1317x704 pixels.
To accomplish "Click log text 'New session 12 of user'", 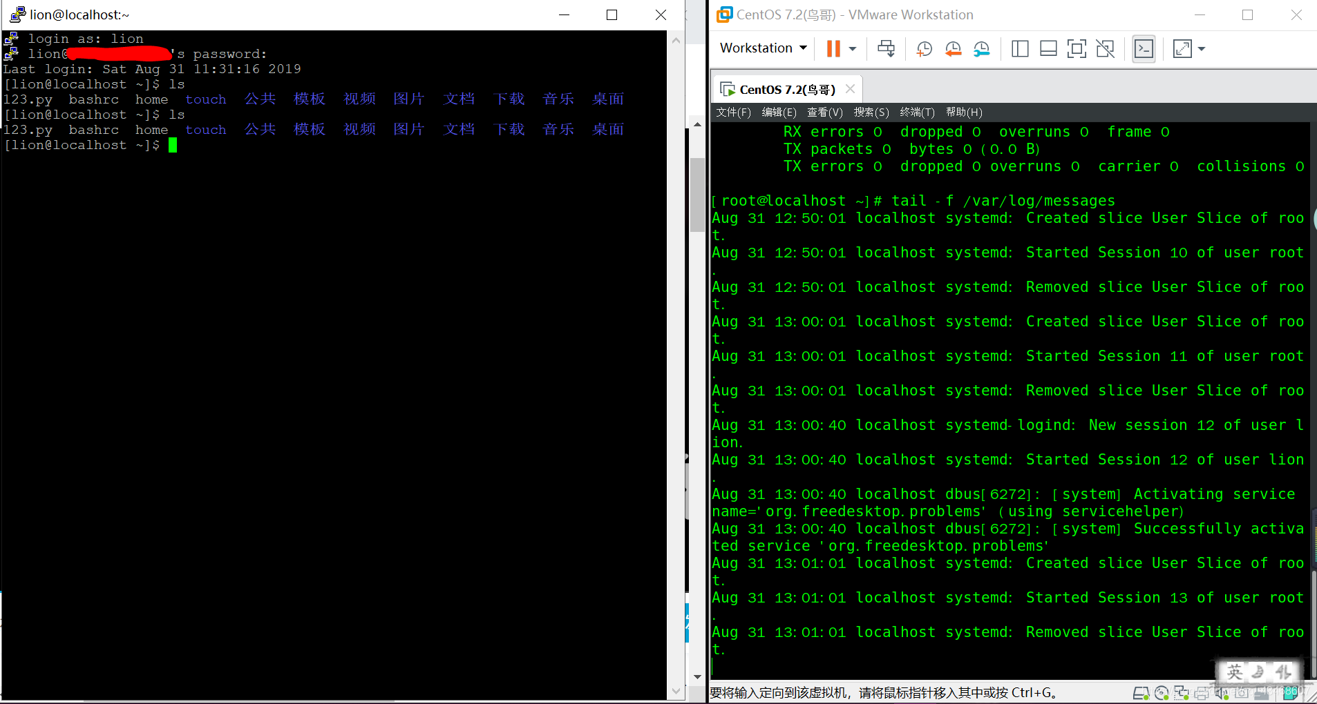I will point(1186,425).
